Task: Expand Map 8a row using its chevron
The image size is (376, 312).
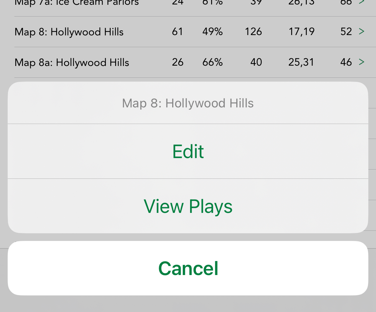Action: [361, 62]
